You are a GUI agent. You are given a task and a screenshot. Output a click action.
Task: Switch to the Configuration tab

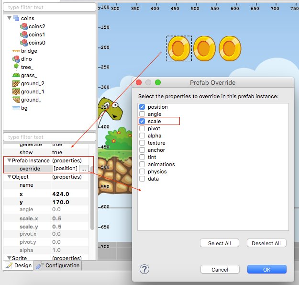(x=58, y=265)
